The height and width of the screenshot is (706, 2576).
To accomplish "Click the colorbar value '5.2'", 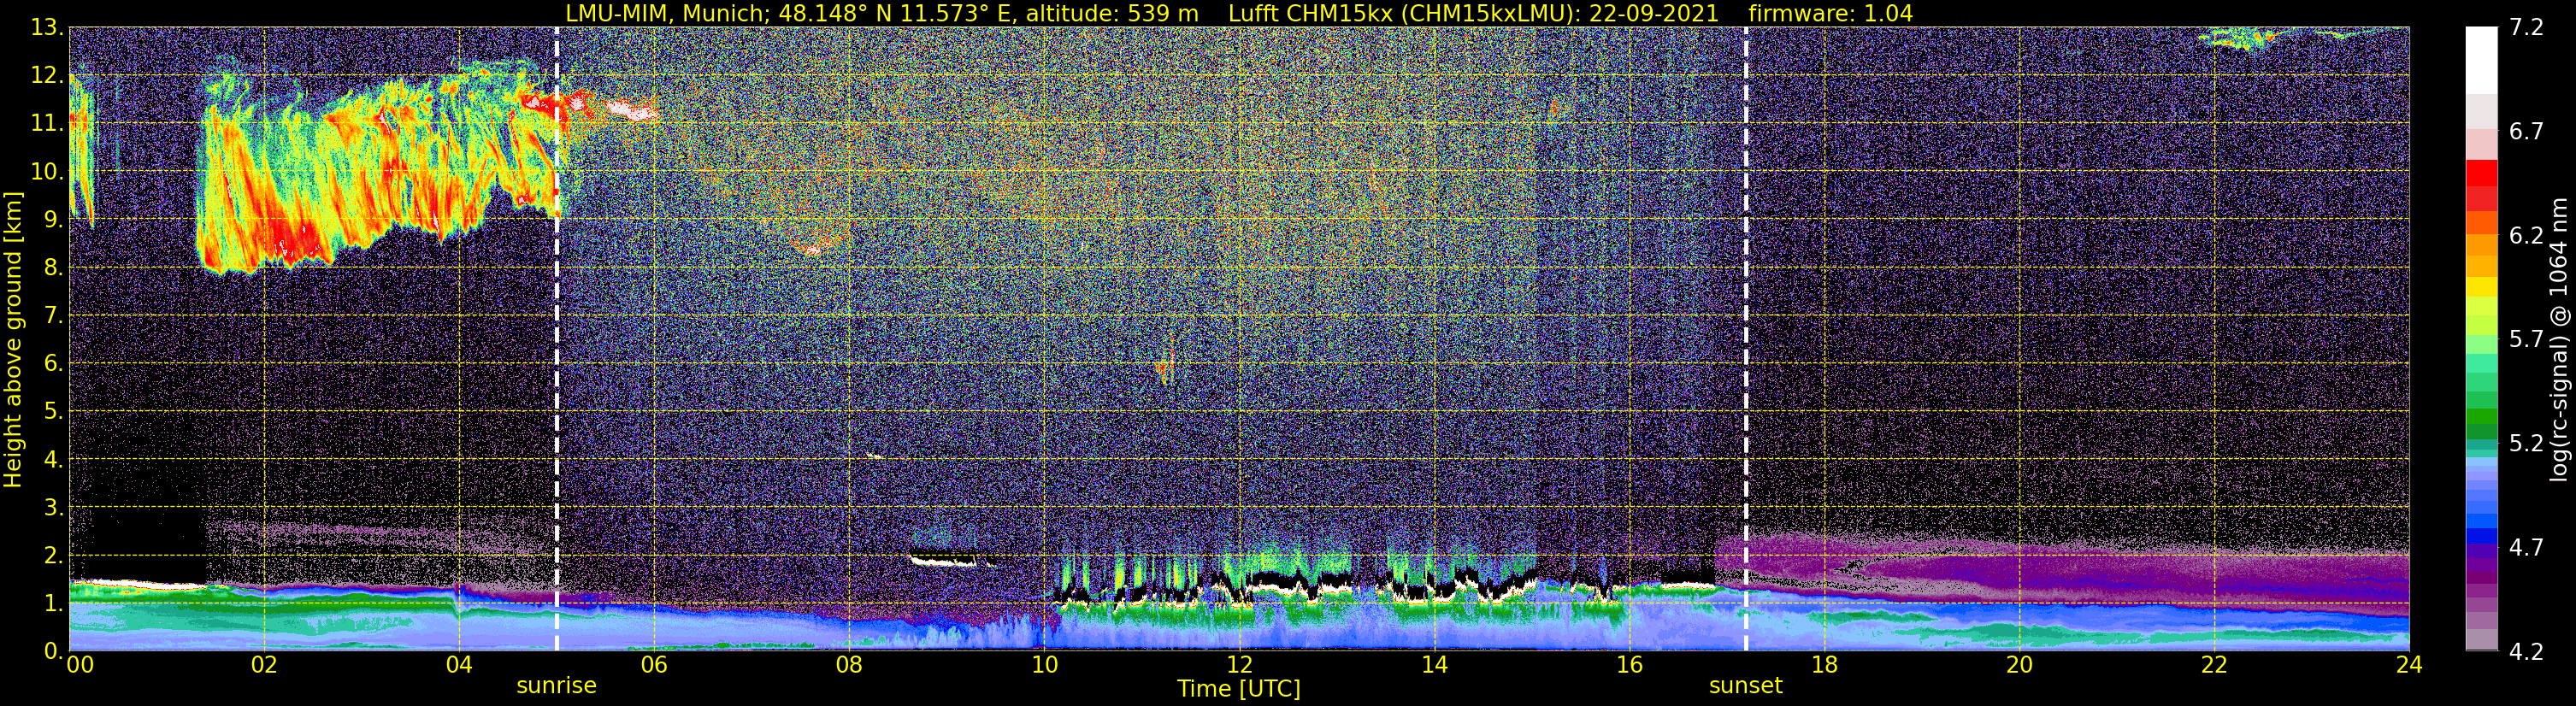I will [2526, 443].
